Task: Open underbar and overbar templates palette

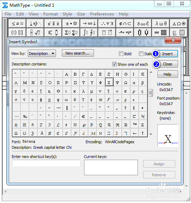Action: (x=107, y=32)
